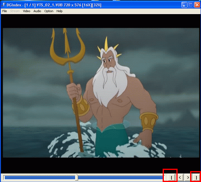Viewport: 201px width, 182px height.
Task: Minimize the DGIndex window
Action: pyautogui.click(x=184, y=5)
